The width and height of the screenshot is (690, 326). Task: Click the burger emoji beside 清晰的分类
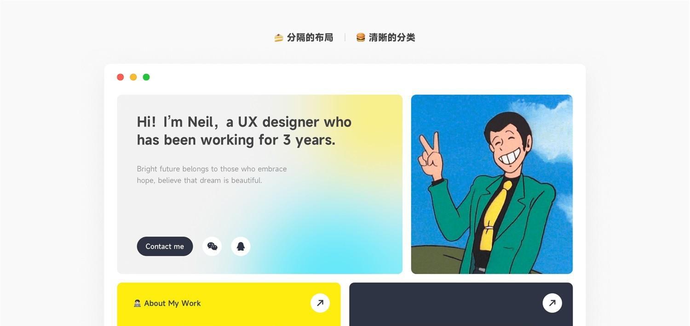(x=361, y=38)
